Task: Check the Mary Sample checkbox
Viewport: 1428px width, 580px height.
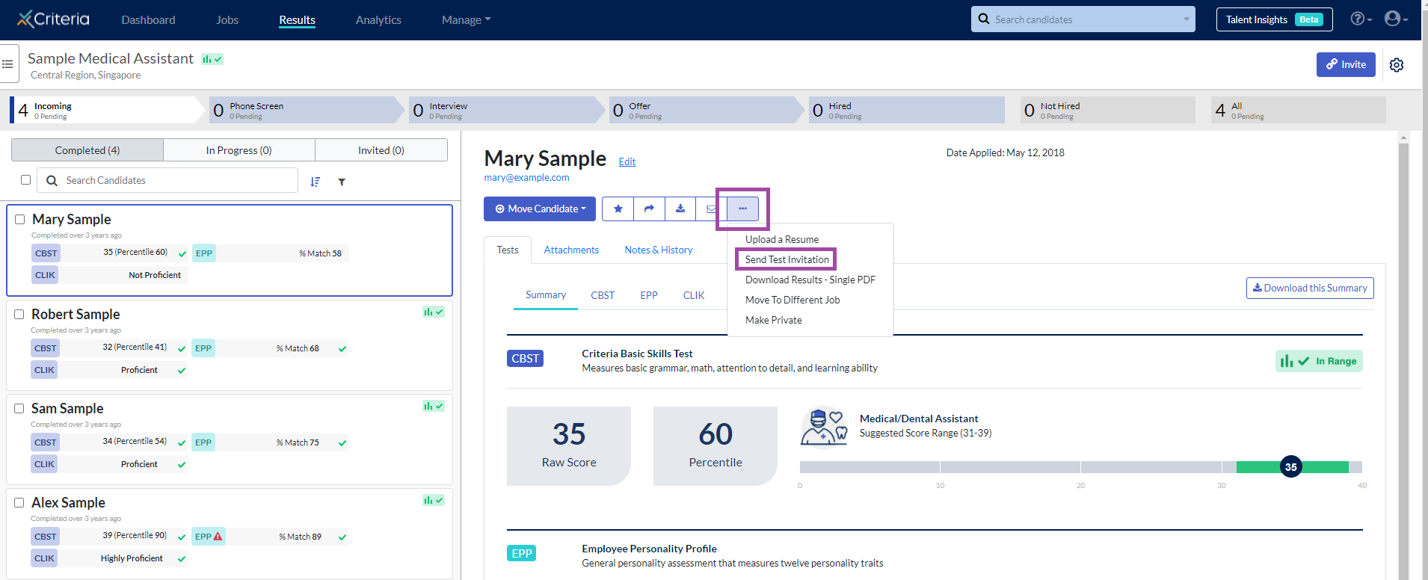Action: click(x=20, y=220)
